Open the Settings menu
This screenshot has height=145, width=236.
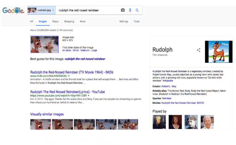[x=123, y=21]
